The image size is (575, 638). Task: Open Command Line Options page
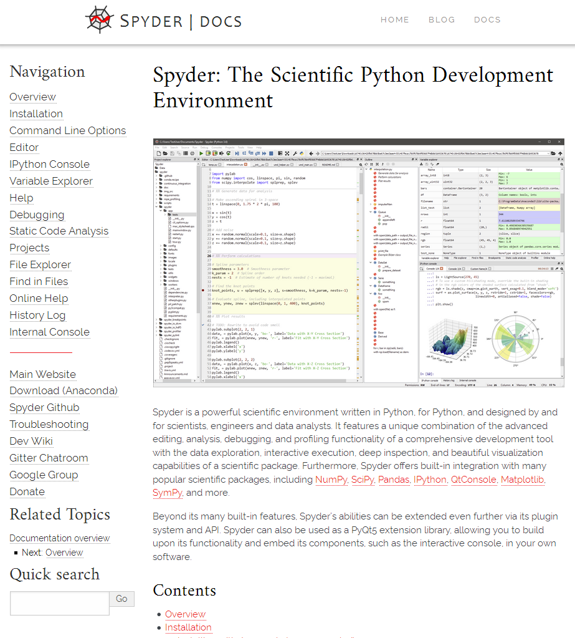(68, 130)
